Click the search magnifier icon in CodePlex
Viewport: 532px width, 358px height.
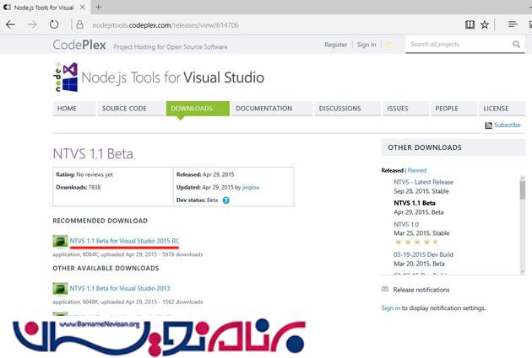517,45
